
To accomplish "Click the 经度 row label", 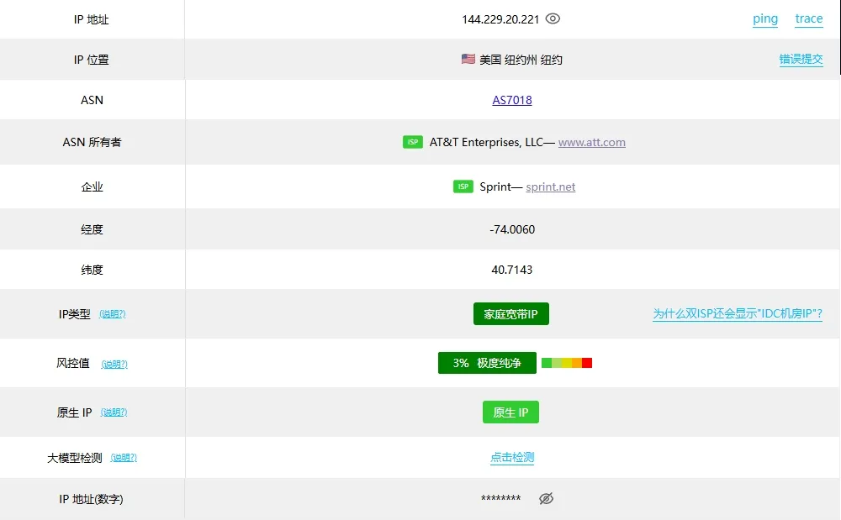I will (92, 229).
